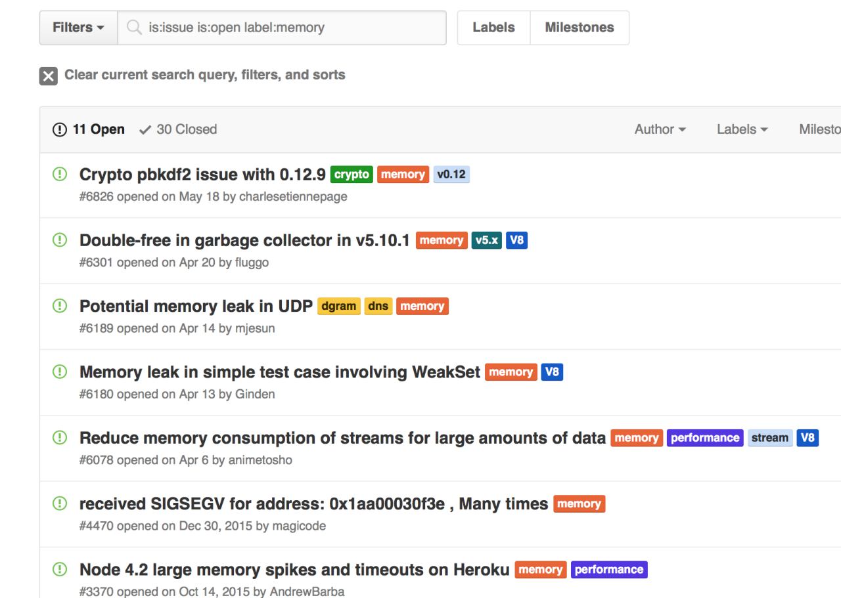Click the purple performance label on streams issue

coord(705,438)
